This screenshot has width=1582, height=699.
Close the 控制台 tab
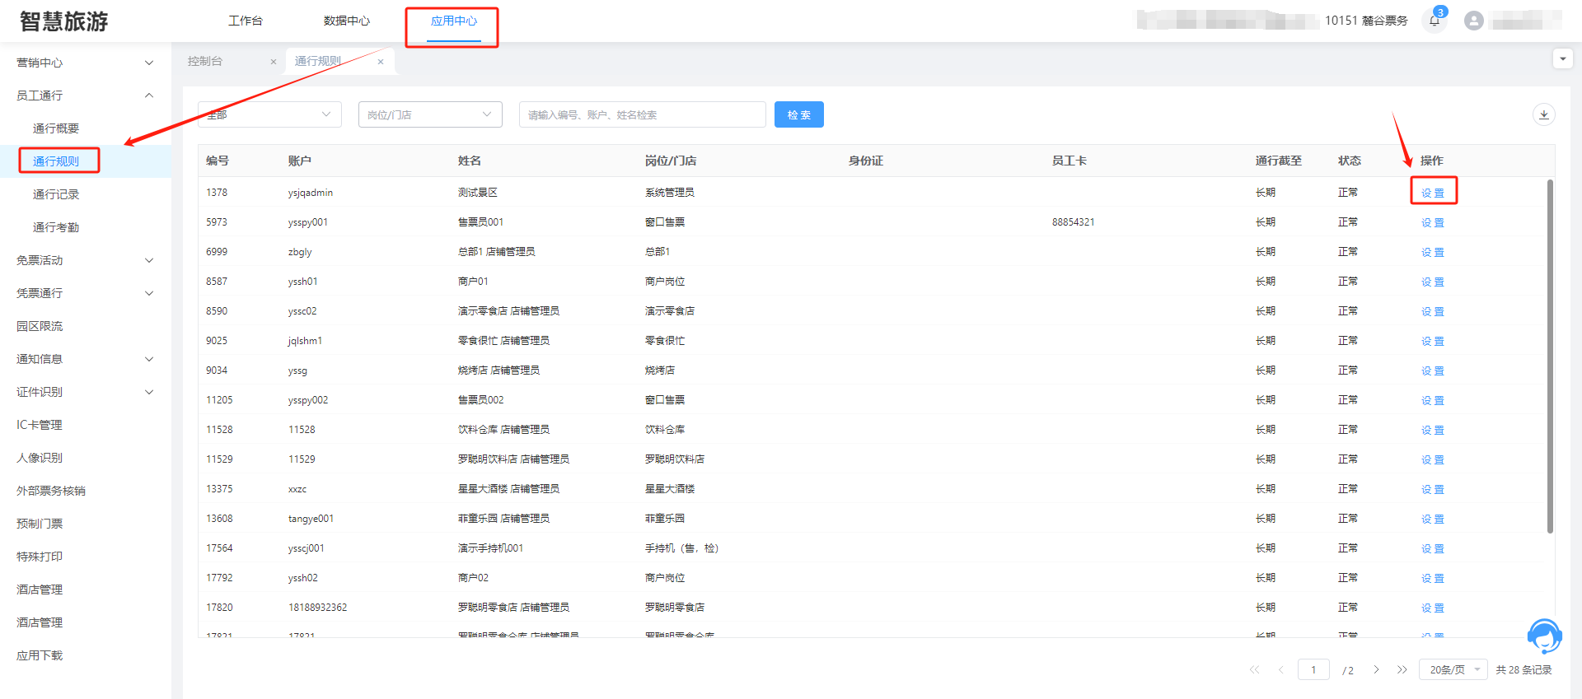tap(274, 62)
